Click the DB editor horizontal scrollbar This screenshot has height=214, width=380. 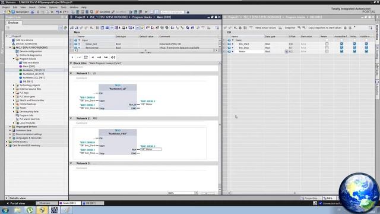(294, 193)
